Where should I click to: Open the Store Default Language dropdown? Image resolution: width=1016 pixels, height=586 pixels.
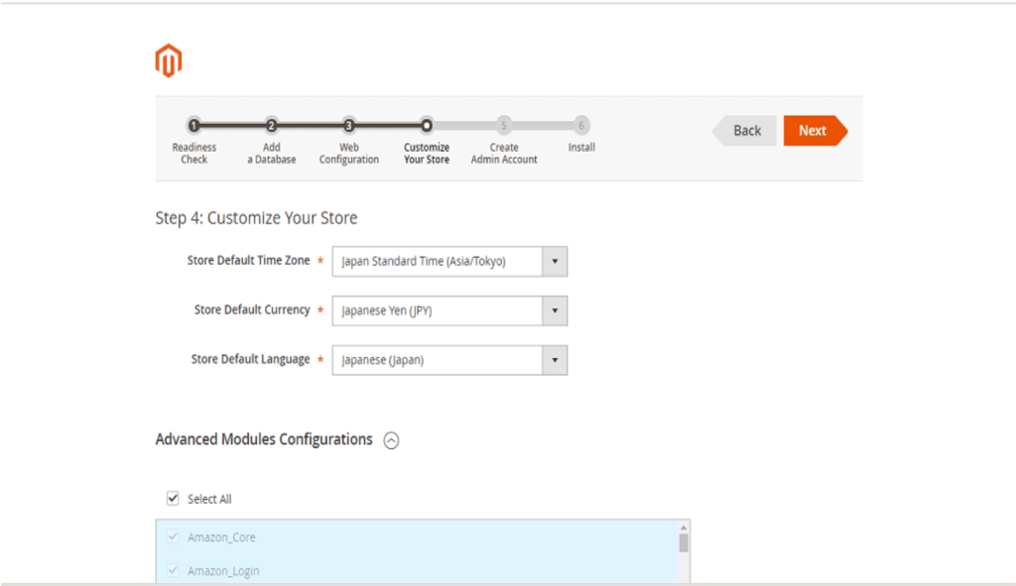point(449,360)
